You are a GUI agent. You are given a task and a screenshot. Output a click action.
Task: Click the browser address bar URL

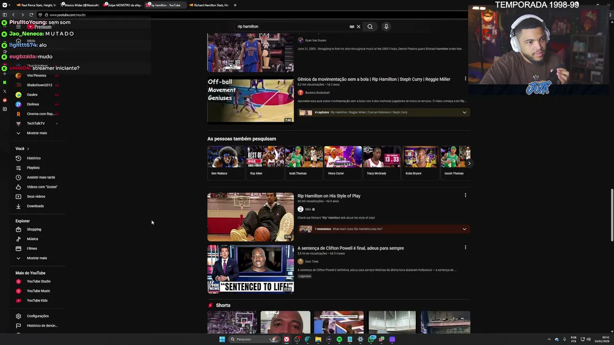(x=68, y=15)
